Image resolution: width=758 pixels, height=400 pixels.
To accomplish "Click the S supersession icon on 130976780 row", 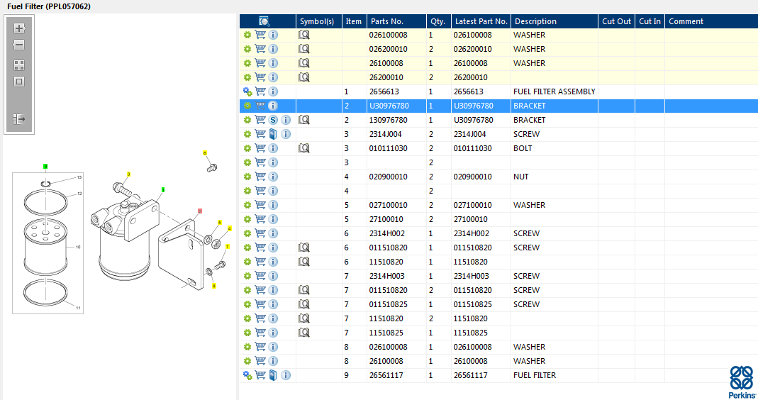I will [x=273, y=120].
